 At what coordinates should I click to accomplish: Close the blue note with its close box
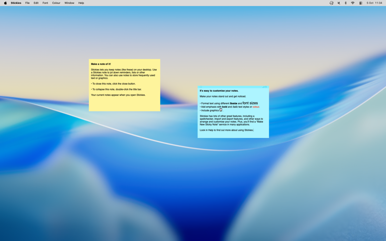click(x=201, y=87)
